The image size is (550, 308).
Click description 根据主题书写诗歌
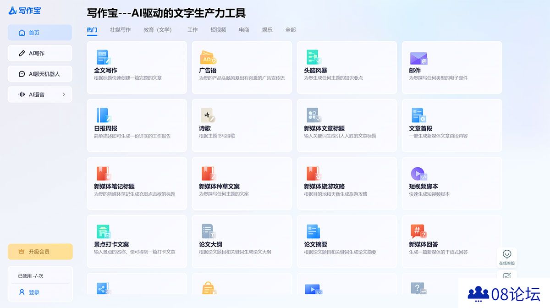217,136
